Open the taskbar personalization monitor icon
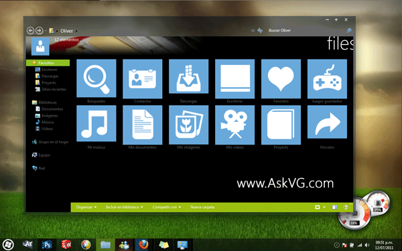Viewport: 402px width, 251px height. pyautogui.click(x=182, y=245)
